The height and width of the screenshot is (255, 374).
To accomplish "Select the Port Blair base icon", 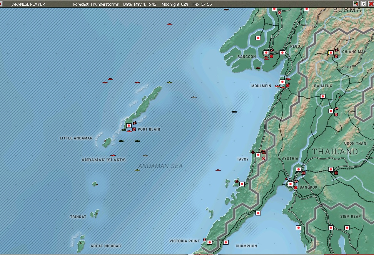I will [129, 125].
